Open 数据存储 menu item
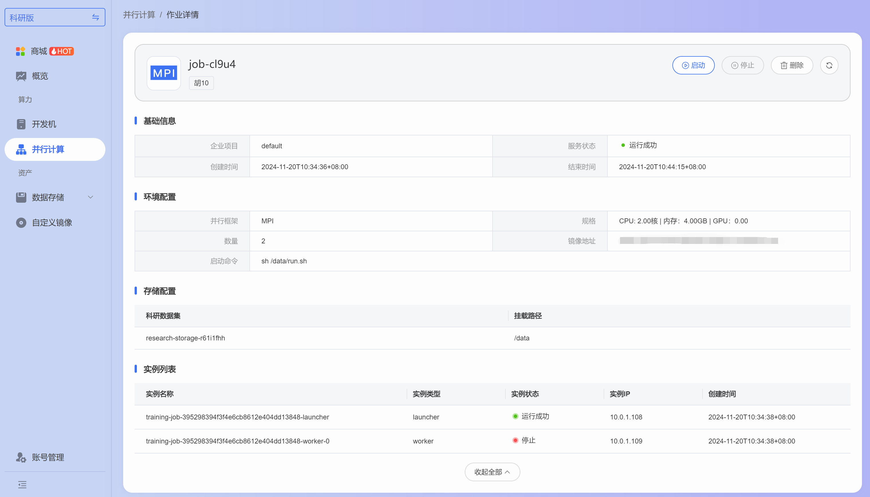The height and width of the screenshot is (497, 870). [x=55, y=197]
